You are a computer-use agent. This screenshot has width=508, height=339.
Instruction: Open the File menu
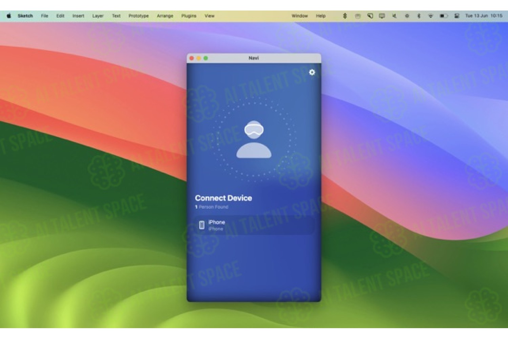coord(44,16)
